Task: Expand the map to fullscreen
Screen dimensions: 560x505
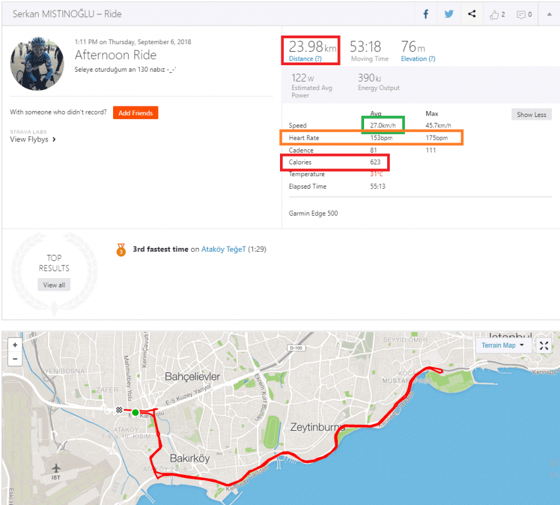Action: 544,345
